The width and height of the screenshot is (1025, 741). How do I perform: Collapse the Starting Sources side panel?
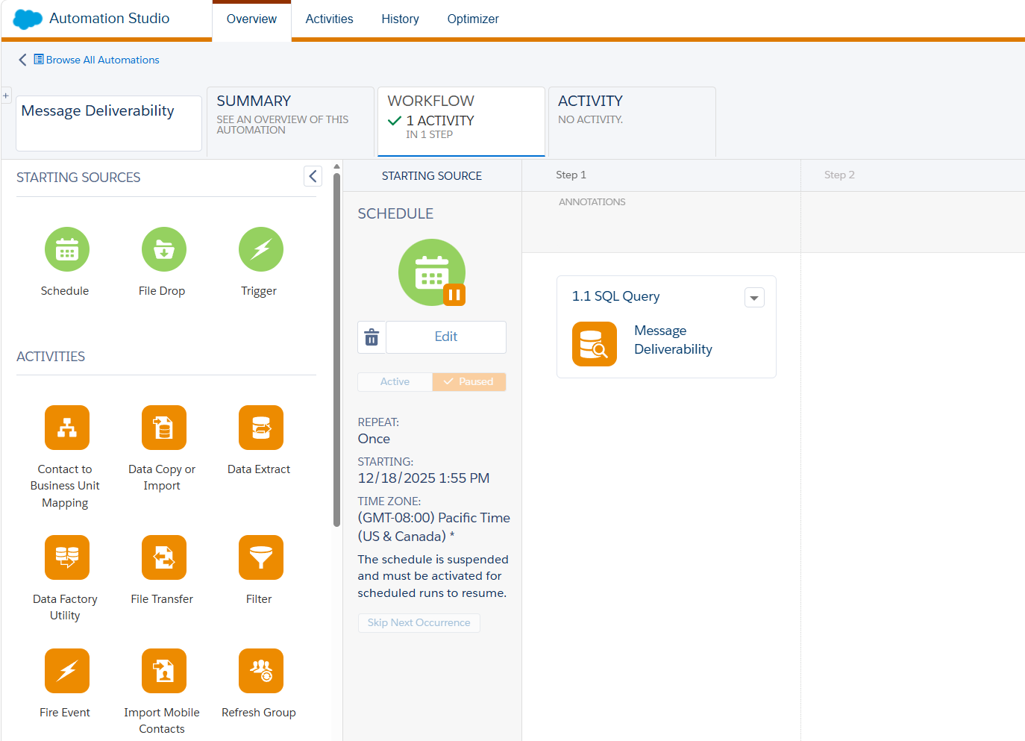(x=313, y=176)
